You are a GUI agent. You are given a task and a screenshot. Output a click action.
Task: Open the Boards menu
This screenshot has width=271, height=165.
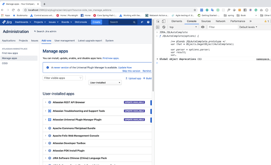(x=66, y=22)
